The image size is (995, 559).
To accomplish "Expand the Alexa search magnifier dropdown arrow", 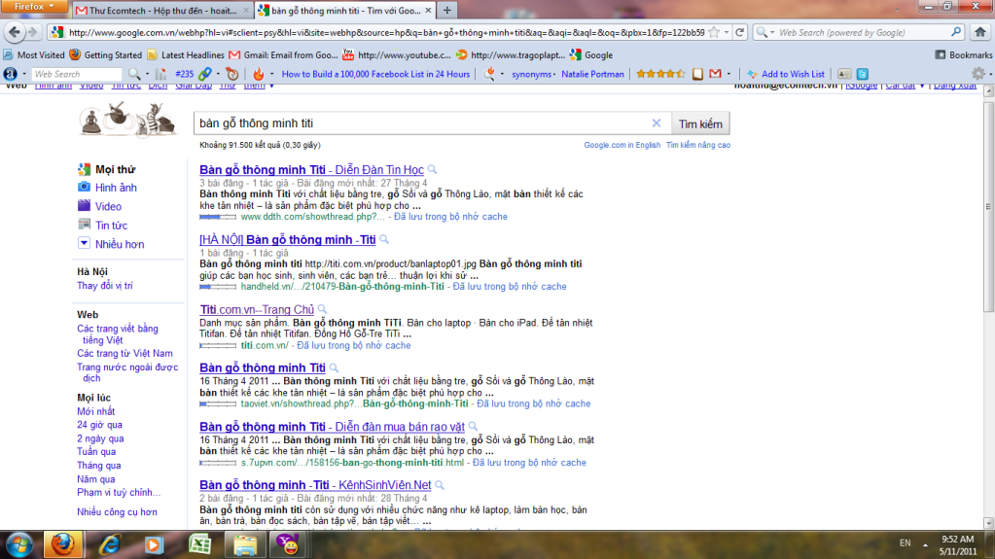I will click(147, 74).
